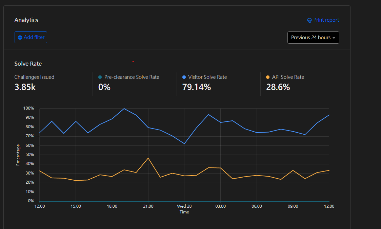This screenshot has height=229, width=381.
Task: Click the blue line's lowest point at Wed 28
Action: click(184, 144)
